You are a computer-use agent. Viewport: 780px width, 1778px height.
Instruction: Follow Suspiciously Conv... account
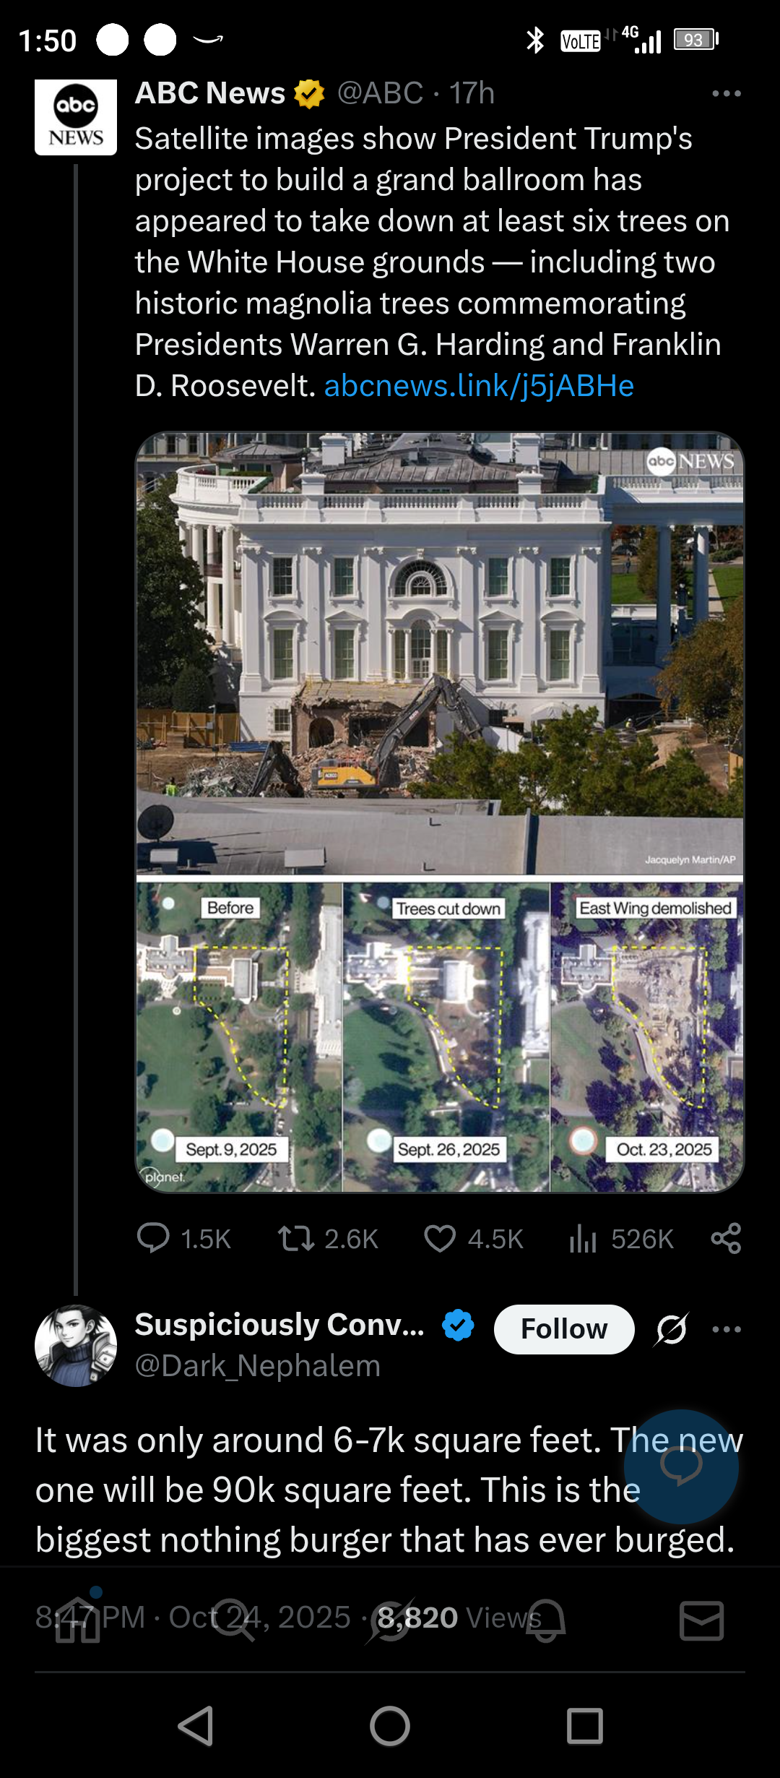(x=564, y=1329)
